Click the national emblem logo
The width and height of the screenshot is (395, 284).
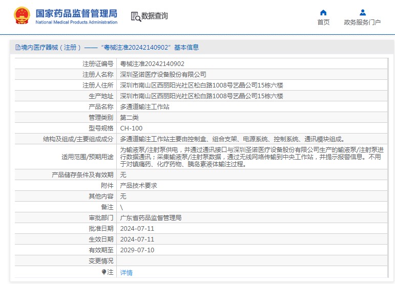point(22,16)
